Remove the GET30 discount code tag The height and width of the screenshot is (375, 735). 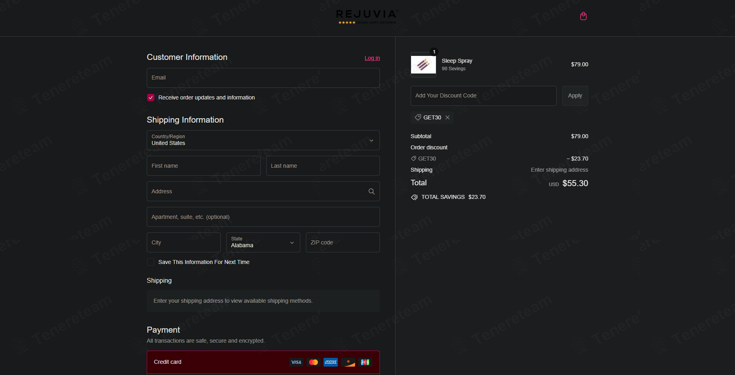447,117
